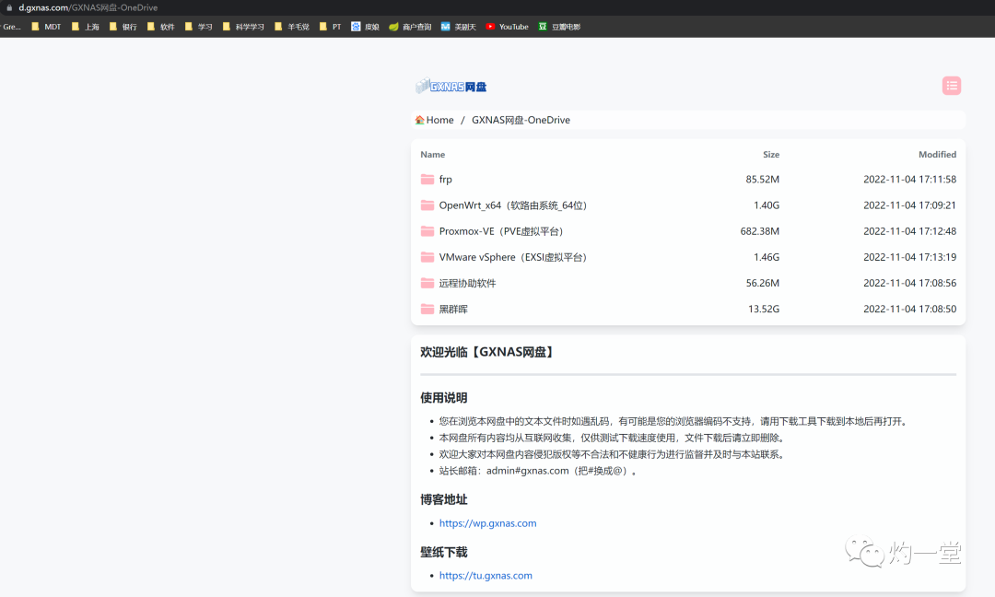Click the browser address bar URL
Screen dimensions: 995x597
(88, 7)
